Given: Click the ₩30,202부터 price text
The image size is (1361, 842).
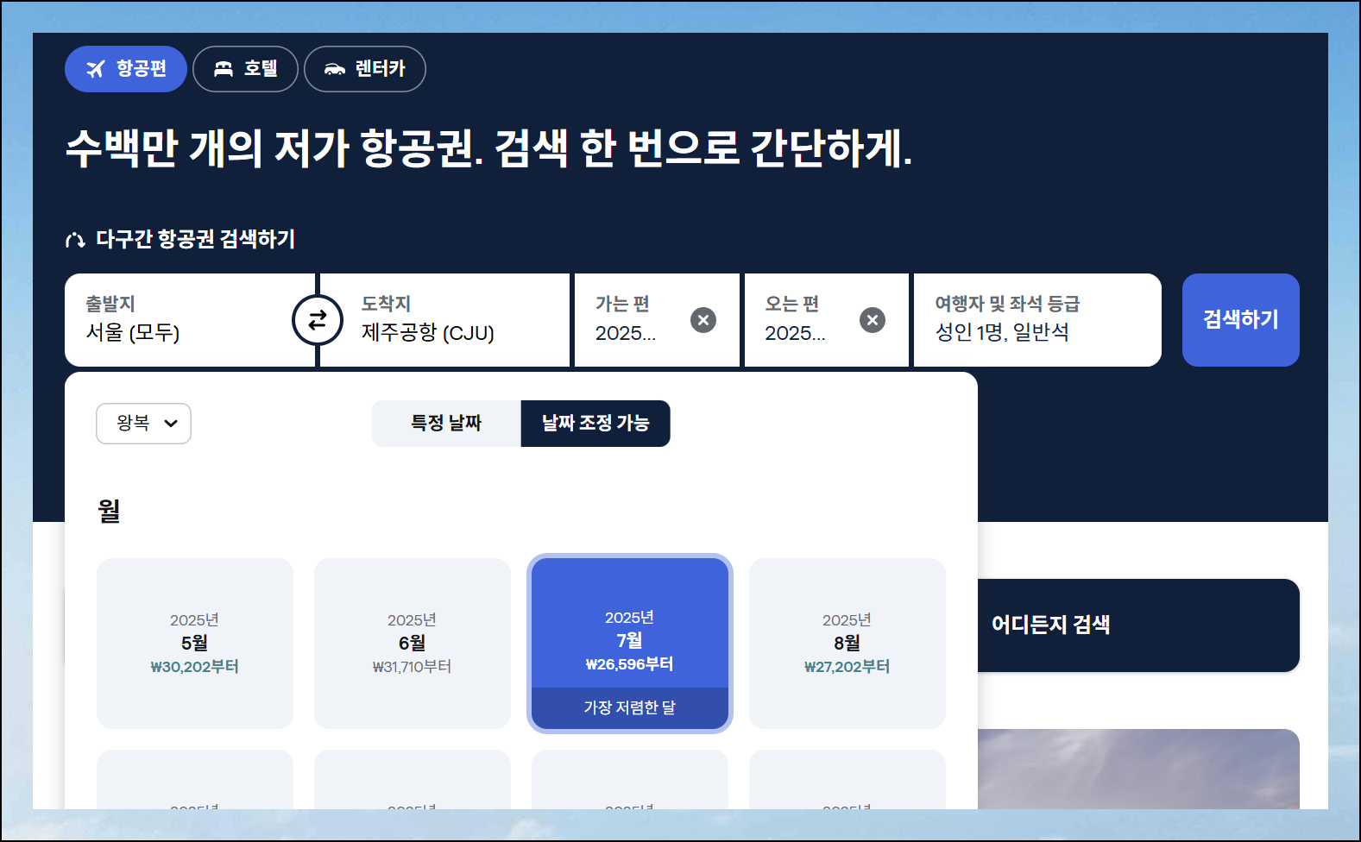Looking at the screenshot, I should pos(195,667).
